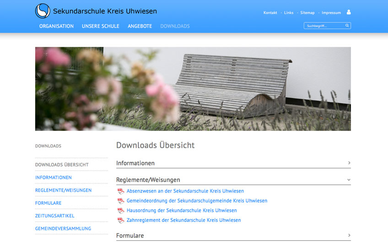Image resolution: width=388 pixels, height=243 pixels.
Task: Select GEMEINDEVERSAMMLUNG in sidebar
Action: [x=63, y=228]
